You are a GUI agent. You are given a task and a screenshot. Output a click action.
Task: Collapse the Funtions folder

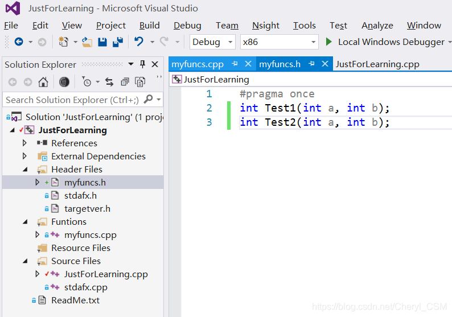point(25,222)
